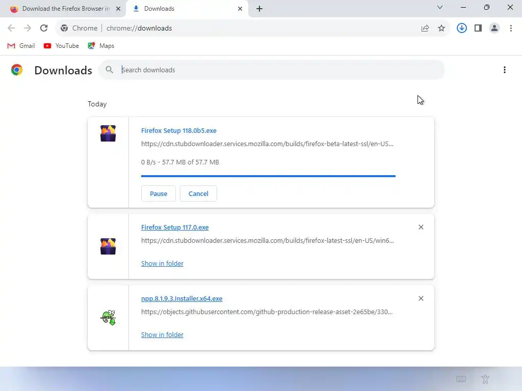Click the browser back arrow
The width and height of the screenshot is (522, 391).
11,29
